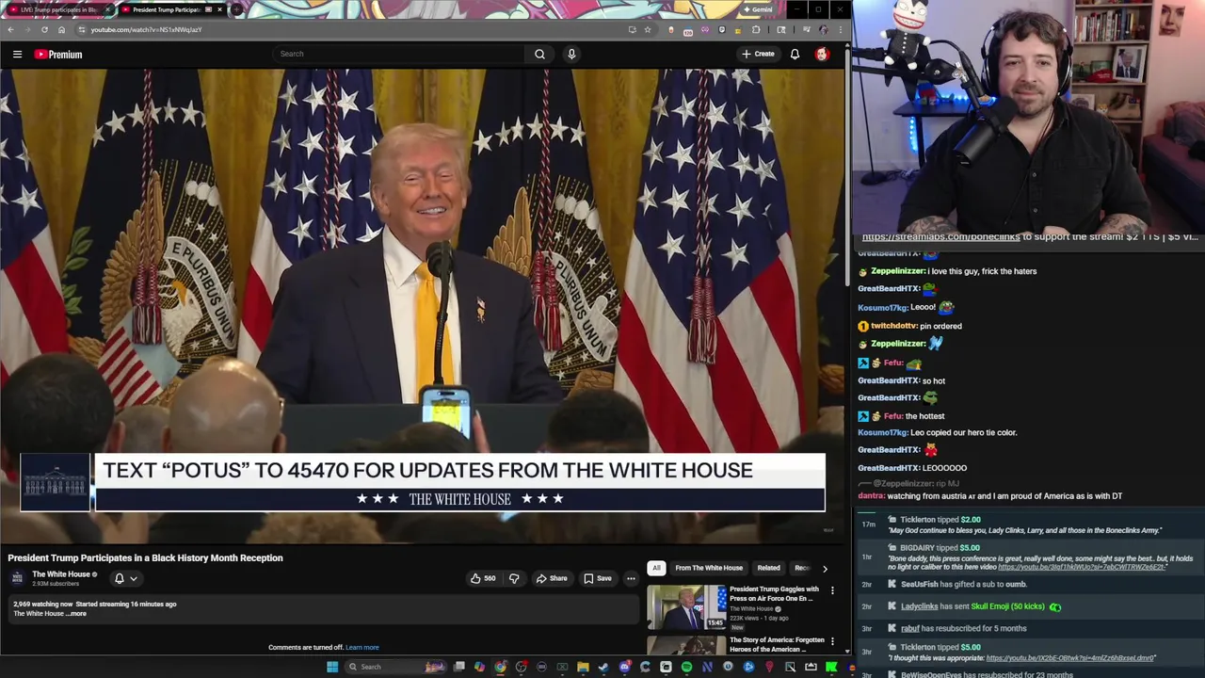Viewport: 1205px width, 678px height.
Task: Click the YouTube search box
Action: click(x=400, y=54)
